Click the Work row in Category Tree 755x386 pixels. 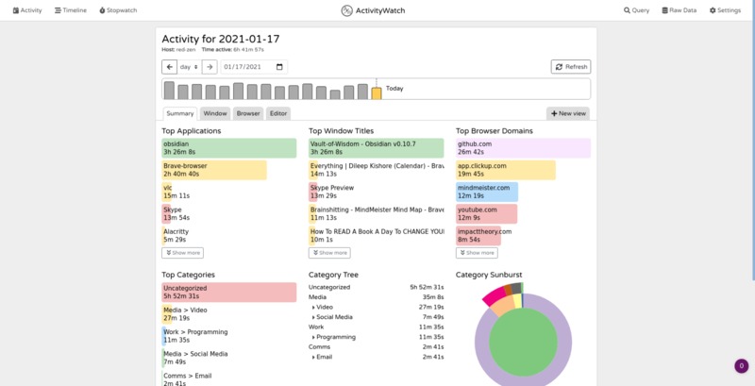(x=376, y=327)
